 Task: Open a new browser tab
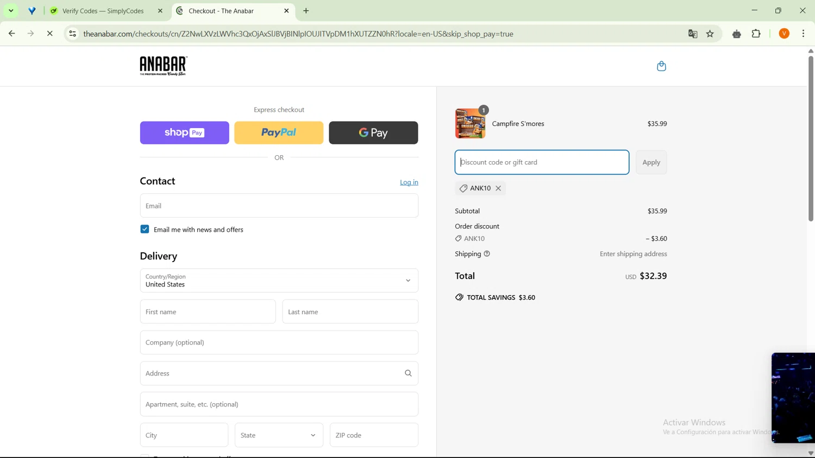306,11
